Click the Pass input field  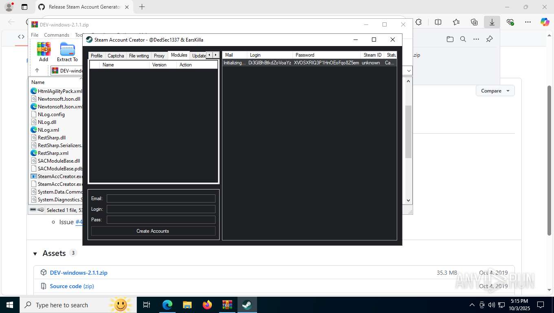tap(161, 220)
